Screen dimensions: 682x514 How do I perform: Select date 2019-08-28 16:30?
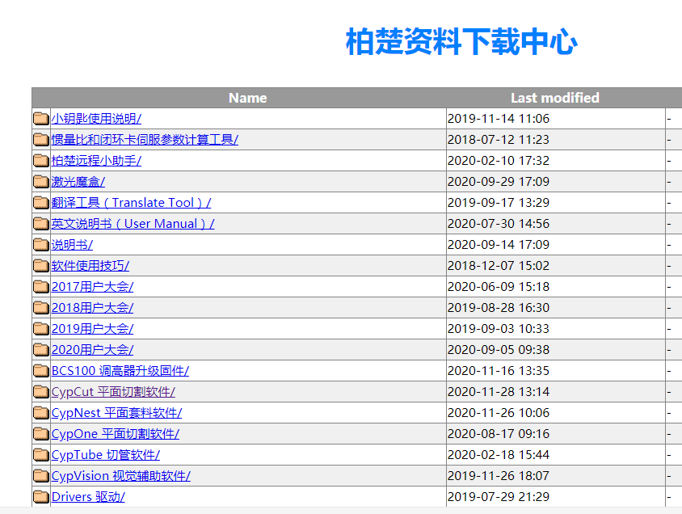499,307
